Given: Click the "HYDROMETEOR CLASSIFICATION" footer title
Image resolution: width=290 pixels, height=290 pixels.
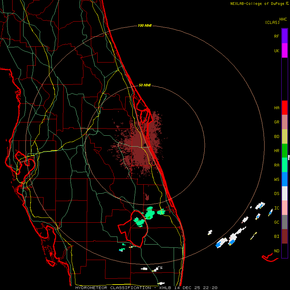Looking at the screenshot, I should [x=113, y=288].
